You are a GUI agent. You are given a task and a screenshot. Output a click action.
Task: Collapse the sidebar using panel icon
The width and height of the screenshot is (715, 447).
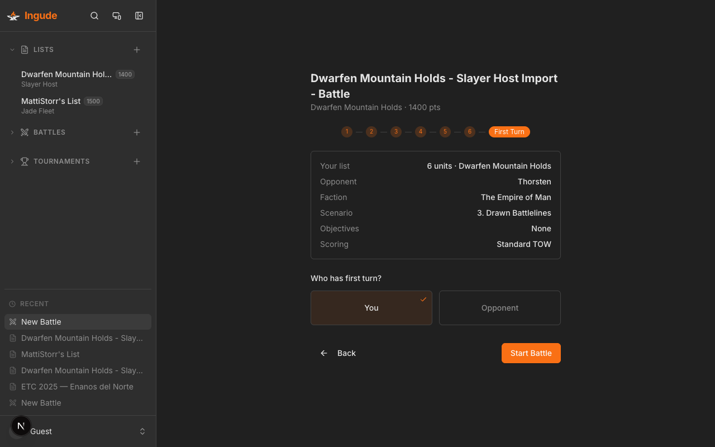pyautogui.click(x=139, y=16)
